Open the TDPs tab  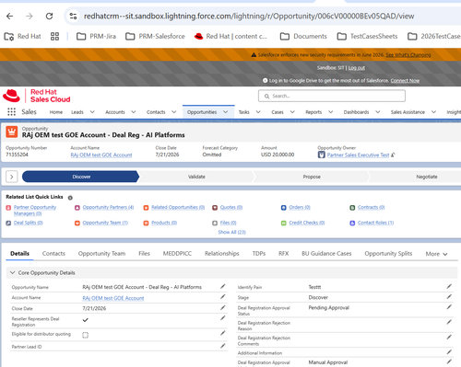click(259, 254)
